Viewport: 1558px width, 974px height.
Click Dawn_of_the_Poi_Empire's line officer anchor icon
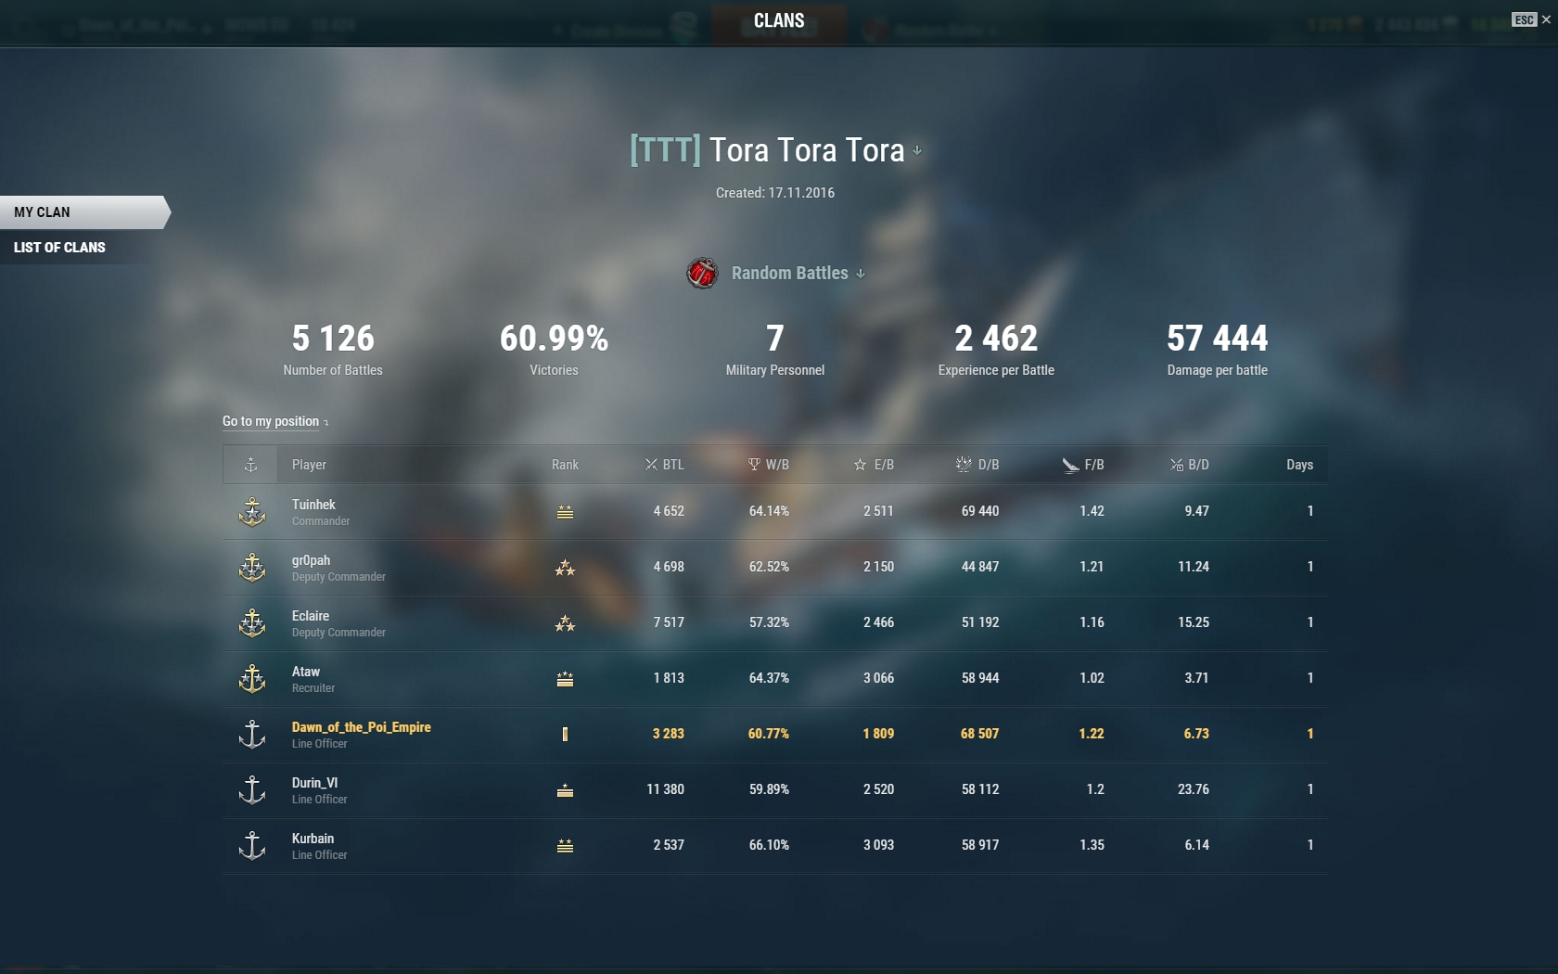(x=252, y=735)
